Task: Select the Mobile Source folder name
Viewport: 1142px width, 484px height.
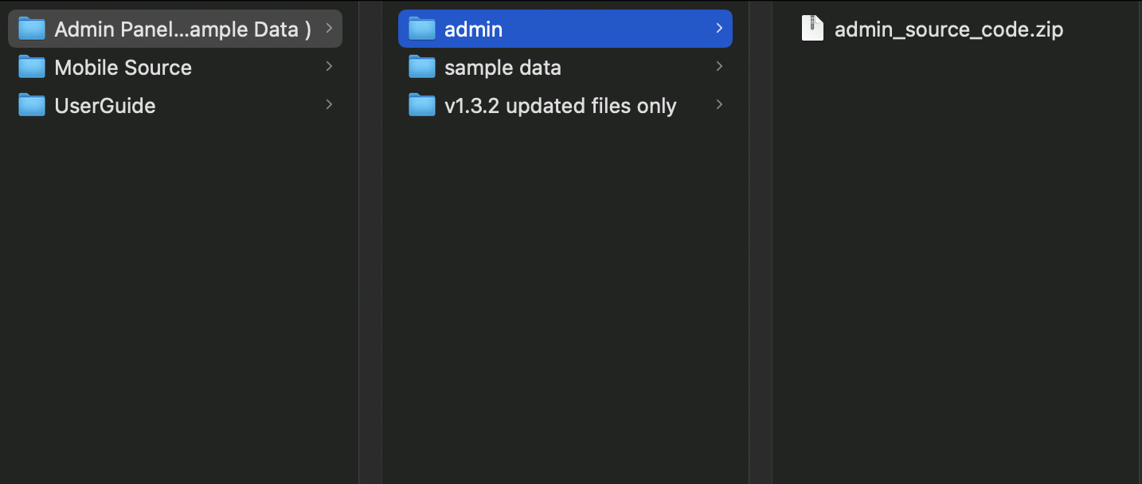Action: point(123,68)
